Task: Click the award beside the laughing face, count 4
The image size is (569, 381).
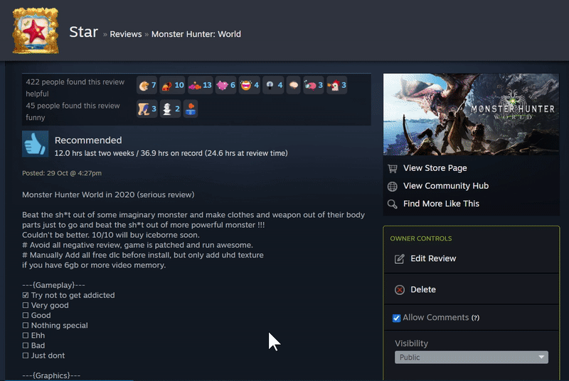Action: 273,85
